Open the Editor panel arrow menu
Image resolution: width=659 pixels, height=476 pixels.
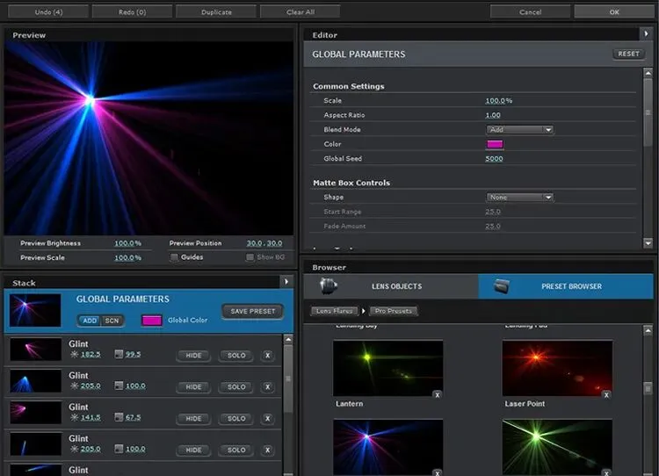point(647,34)
